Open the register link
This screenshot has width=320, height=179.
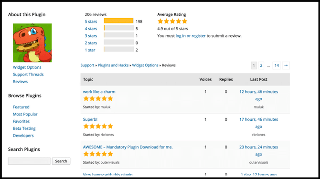tap(199, 36)
